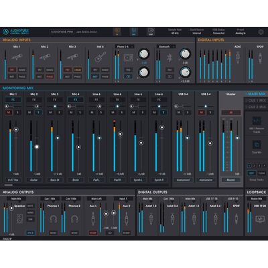Toggle the PHASE button on Mic 2 input
Viewport: 268px width, 268px height.
tap(50, 76)
